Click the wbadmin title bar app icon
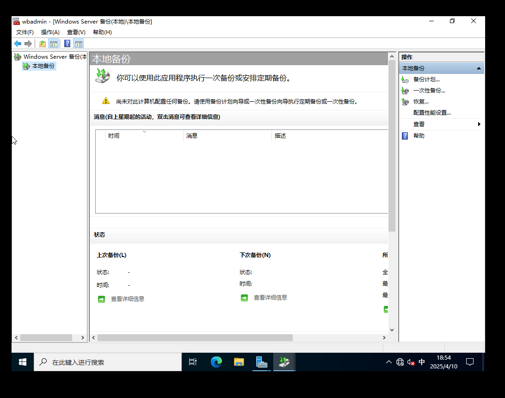Viewport: 505px width, 398px height. pos(16,22)
